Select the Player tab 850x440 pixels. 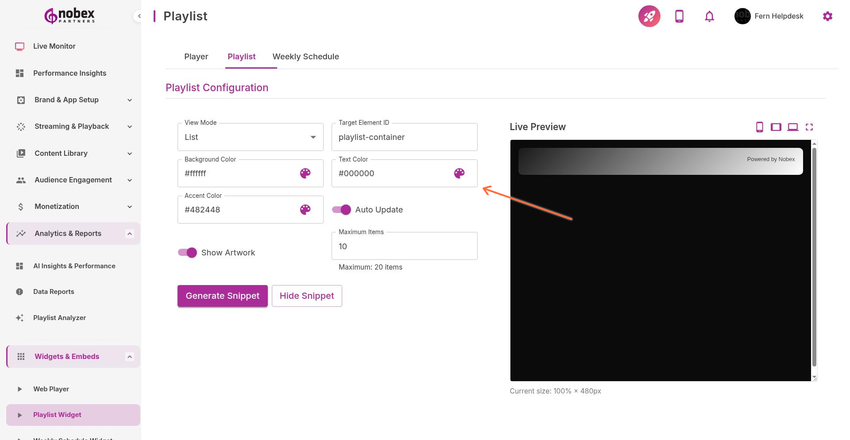pyautogui.click(x=196, y=56)
